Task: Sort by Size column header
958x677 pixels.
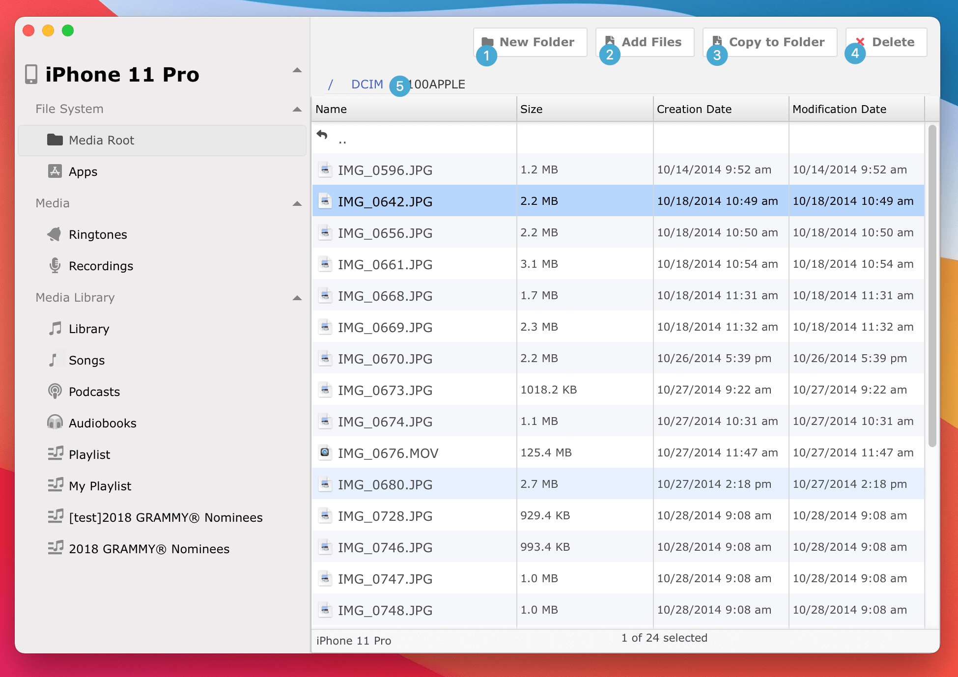Action: pos(585,109)
